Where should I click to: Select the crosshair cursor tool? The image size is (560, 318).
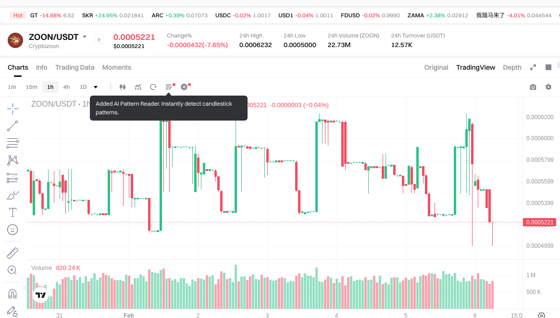click(x=12, y=109)
